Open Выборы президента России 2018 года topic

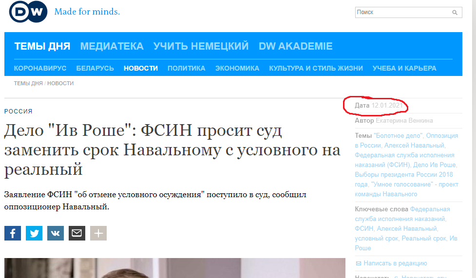coord(404,179)
